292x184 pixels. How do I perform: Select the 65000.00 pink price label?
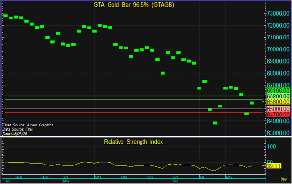click(278, 109)
